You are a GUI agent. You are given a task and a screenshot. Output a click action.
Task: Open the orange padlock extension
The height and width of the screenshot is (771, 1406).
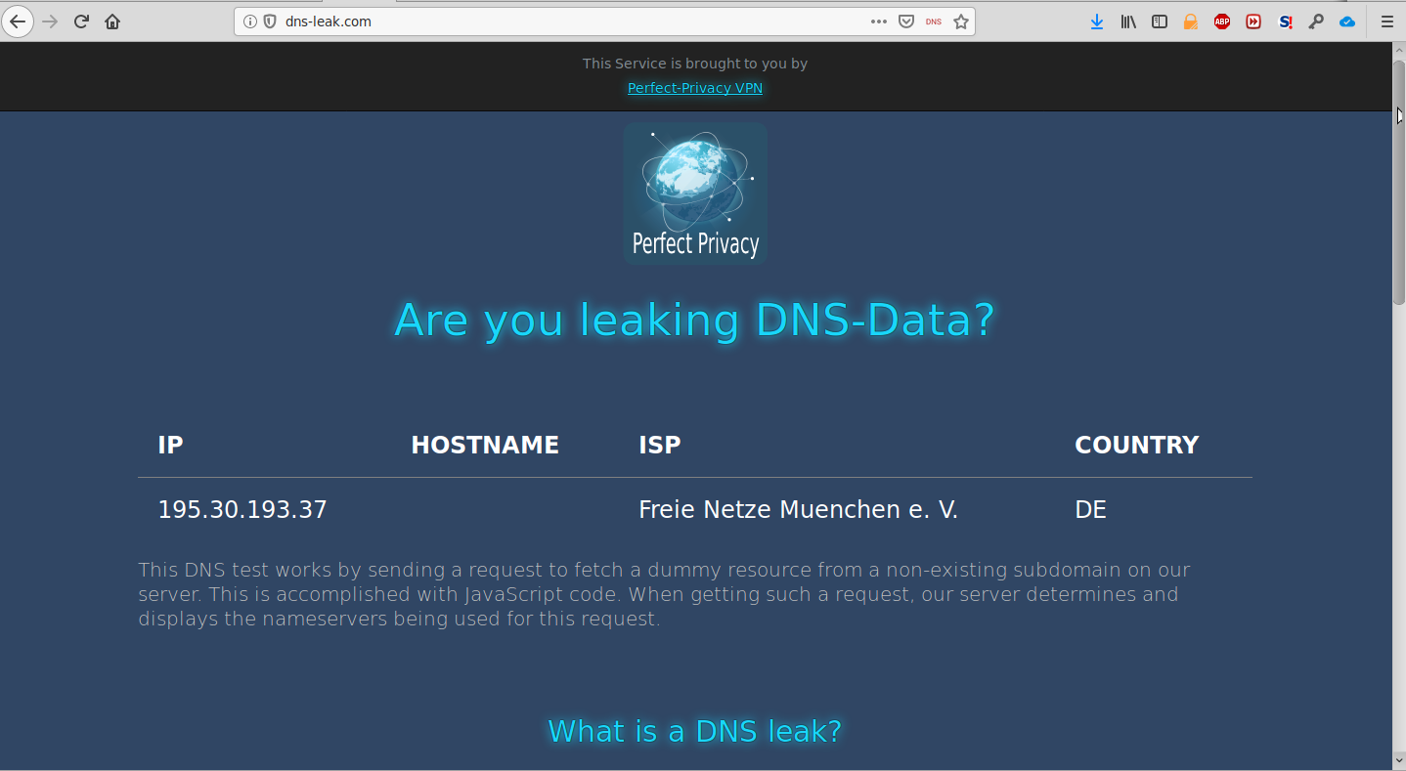tap(1191, 21)
